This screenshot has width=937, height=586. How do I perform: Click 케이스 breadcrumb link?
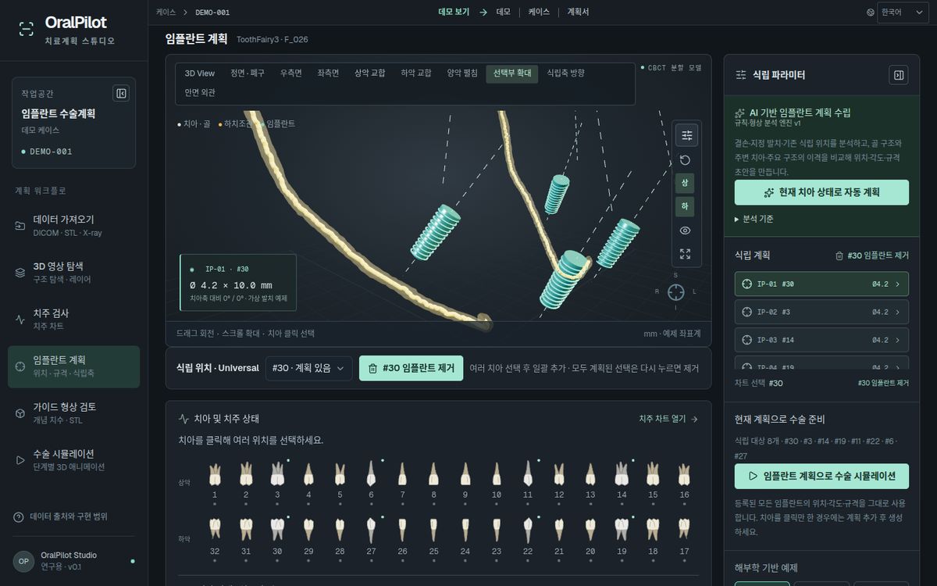[166, 13]
